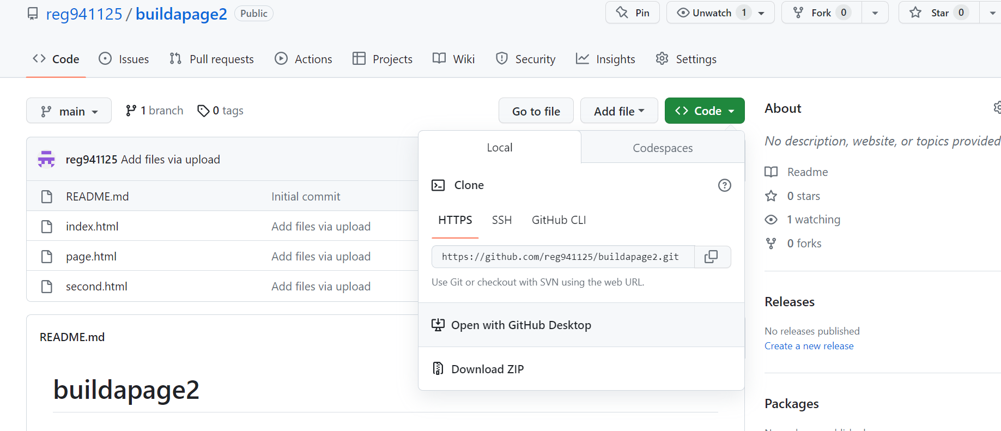Toggle the green Code dropdown button

705,111
